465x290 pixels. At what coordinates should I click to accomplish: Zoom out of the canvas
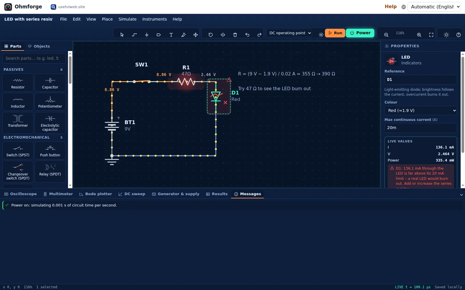386,35
